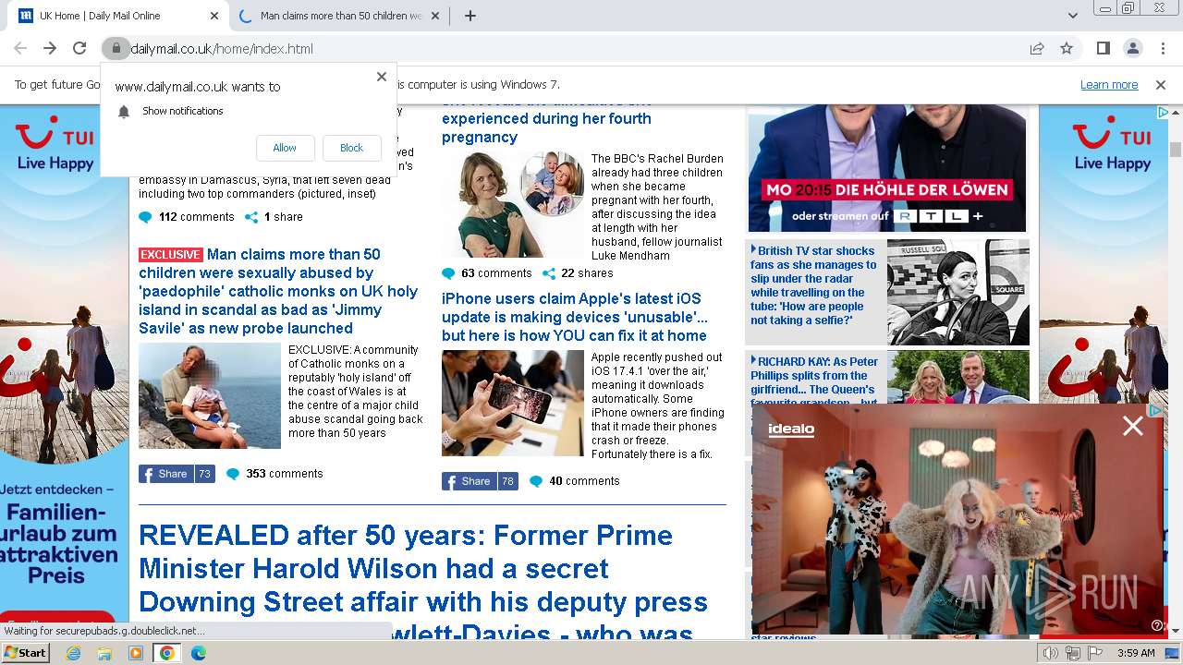Block notifications from dailymail.co.uk
Viewport: 1183px width, 665px height.
pyautogui.click(x=351, y=148)
